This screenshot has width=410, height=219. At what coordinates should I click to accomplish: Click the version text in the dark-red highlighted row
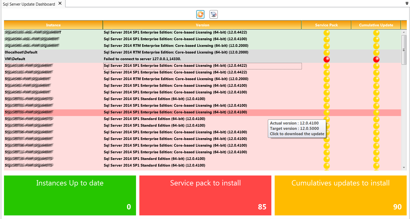175,112
